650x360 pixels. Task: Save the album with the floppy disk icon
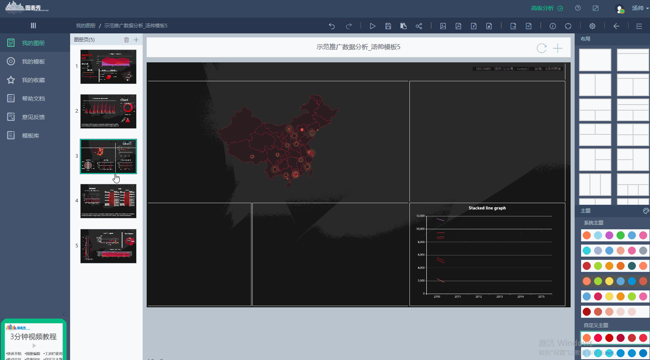coord(388,26)
